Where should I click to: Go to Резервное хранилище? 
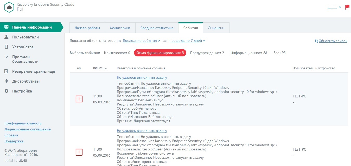(34, 71)
